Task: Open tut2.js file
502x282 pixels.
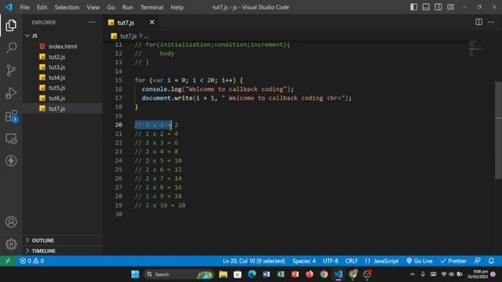Action: coord(63,57)
